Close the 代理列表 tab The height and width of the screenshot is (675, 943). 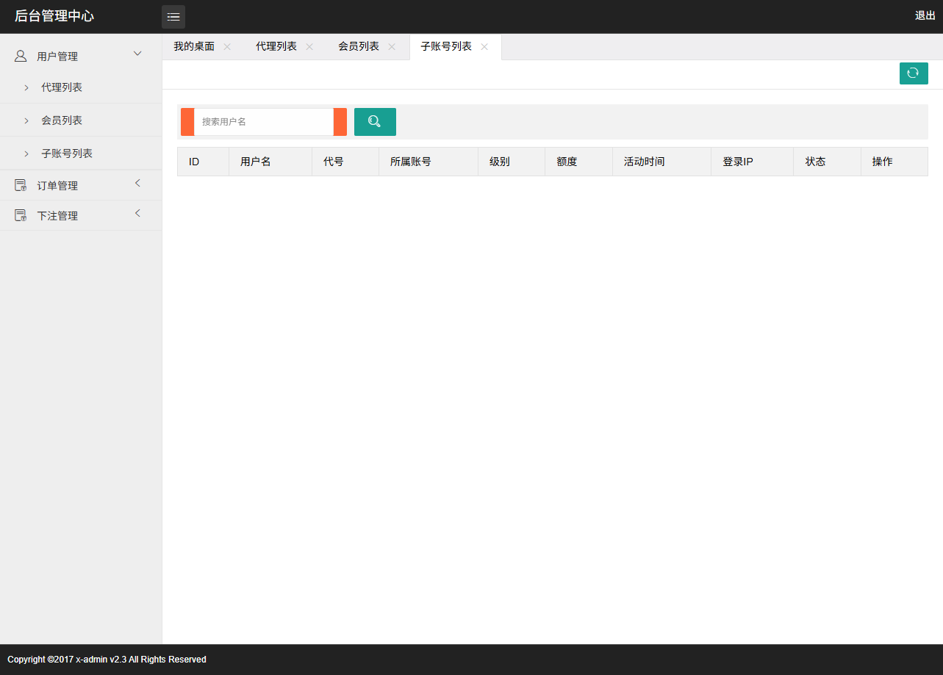pyautogui.click(x=309, y=47)
